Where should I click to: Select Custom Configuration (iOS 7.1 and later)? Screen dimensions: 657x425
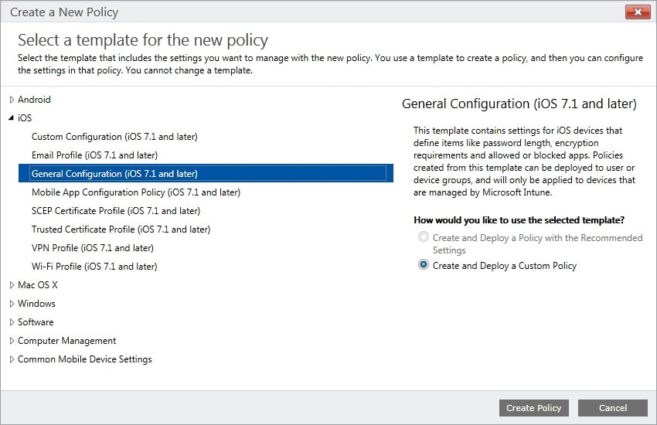coord(114,137)
